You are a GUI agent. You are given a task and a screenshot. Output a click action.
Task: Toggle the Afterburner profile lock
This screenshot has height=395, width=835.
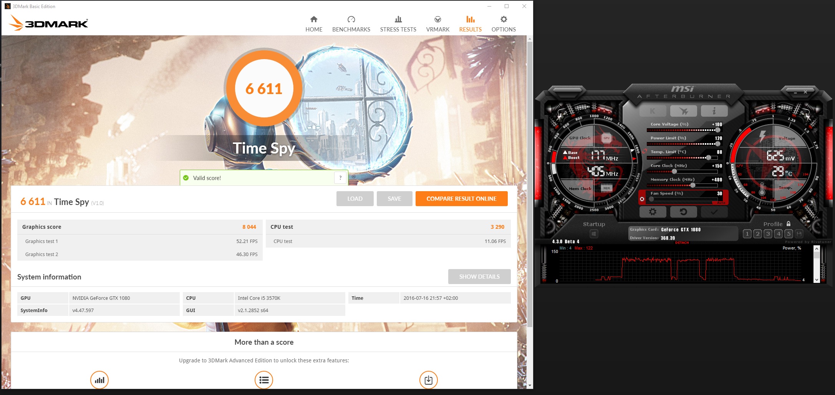(789, 223)
